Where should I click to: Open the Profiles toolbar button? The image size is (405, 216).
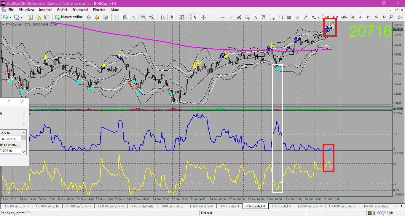[x=17, y=17]
